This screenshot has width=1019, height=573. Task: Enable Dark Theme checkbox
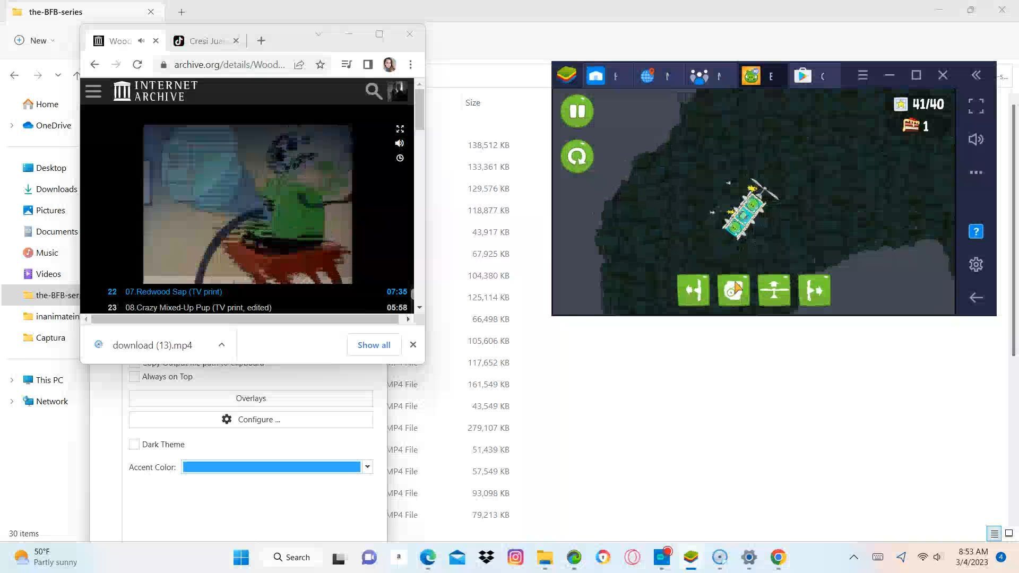point(134,445)
